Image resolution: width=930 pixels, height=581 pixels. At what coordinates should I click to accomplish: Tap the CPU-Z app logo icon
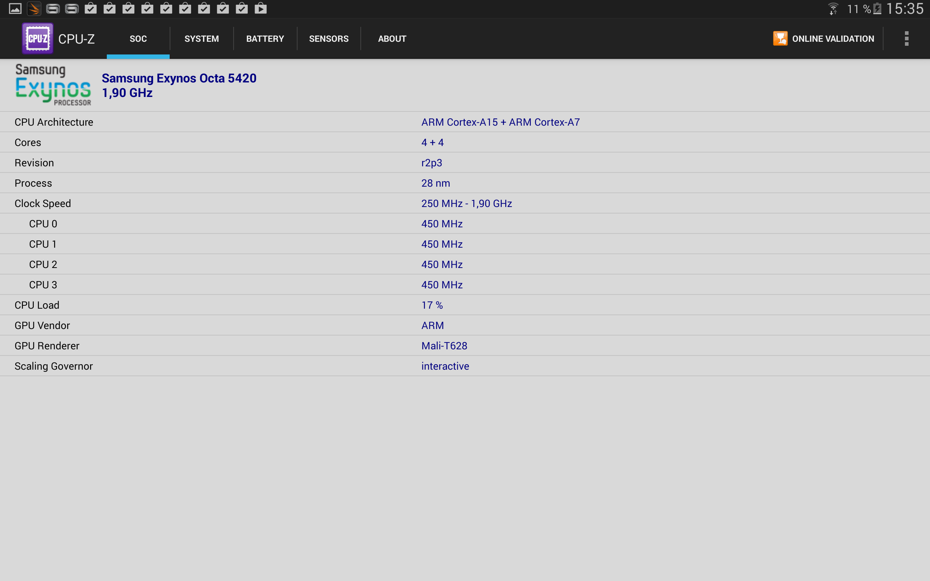(x=37, y=38)
